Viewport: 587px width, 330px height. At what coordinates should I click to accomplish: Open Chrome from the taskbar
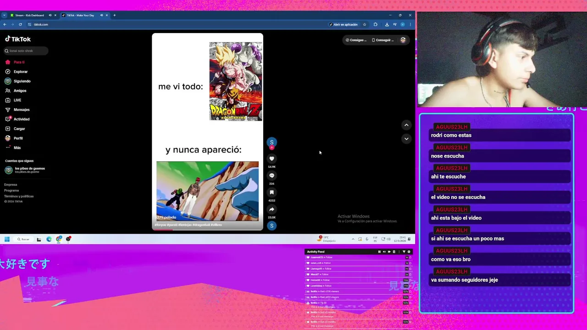pos(59,239)
